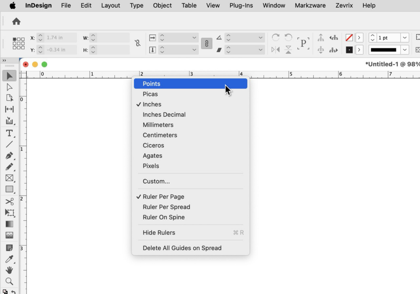Select the Direct Selection tool
This screenshot has width=420, height=294.
[x=9, y=87]
